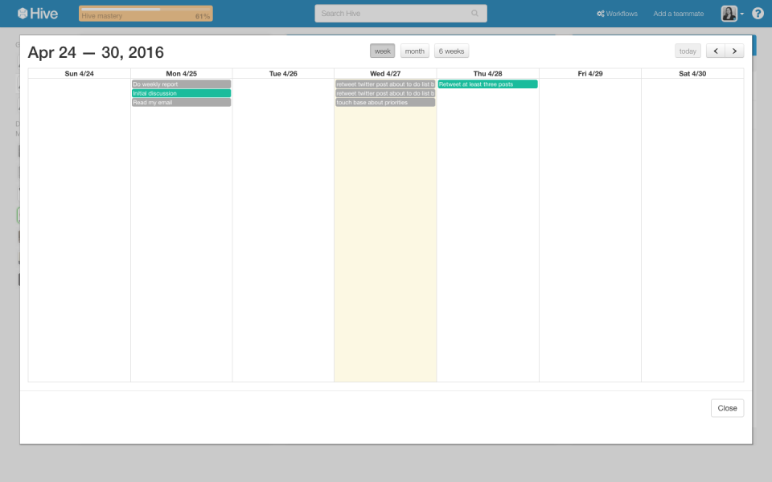Click the Sun 4/24 column header

[80, 73]
